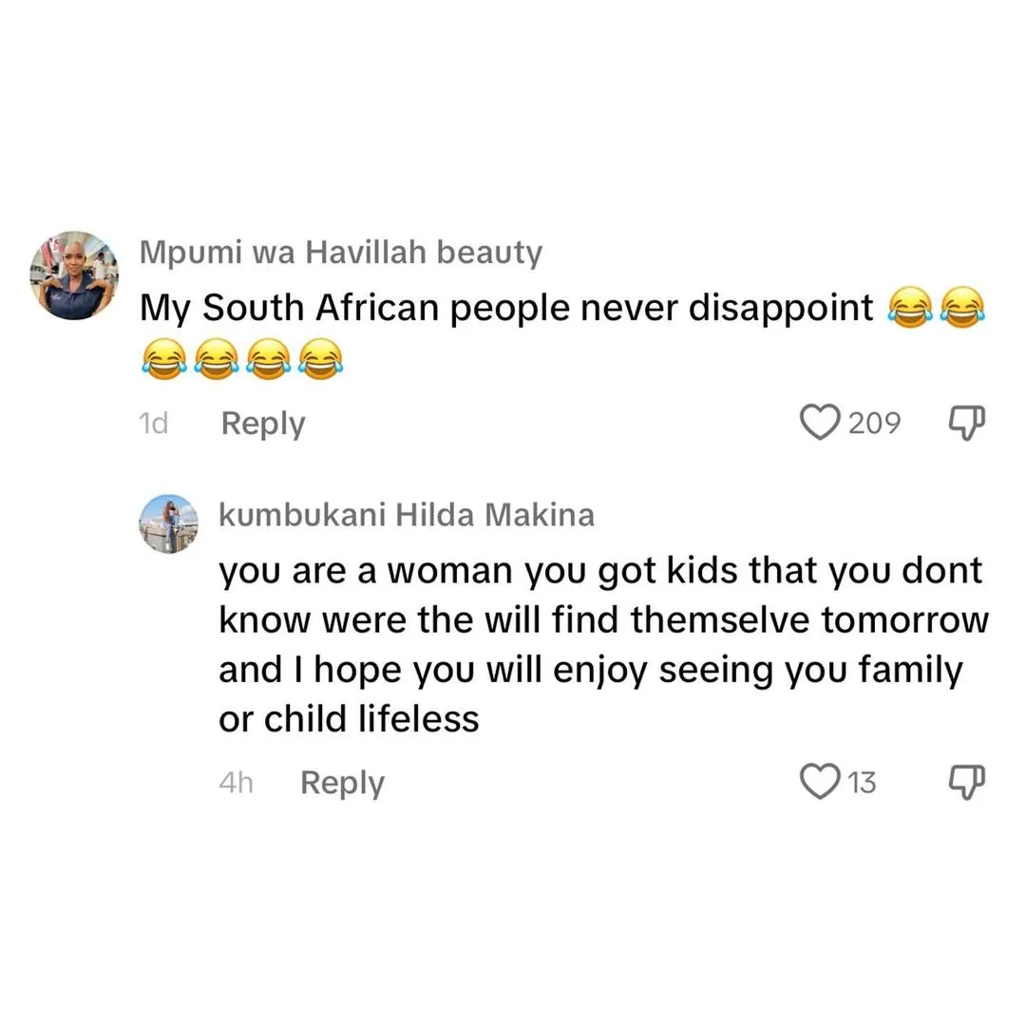This screenshot has height=1026, width=1026.
Task: Reply to Mpumi wa Havillah beauty's comment
Action: [x=262, y=424]
